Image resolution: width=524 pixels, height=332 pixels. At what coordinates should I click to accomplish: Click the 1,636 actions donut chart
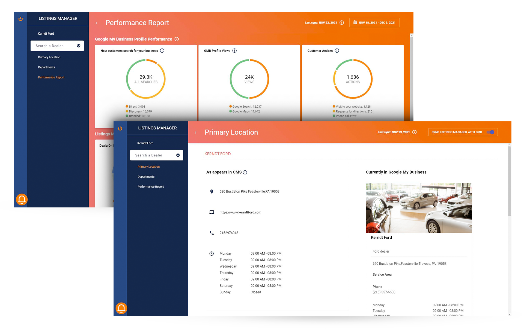point(353,79)
